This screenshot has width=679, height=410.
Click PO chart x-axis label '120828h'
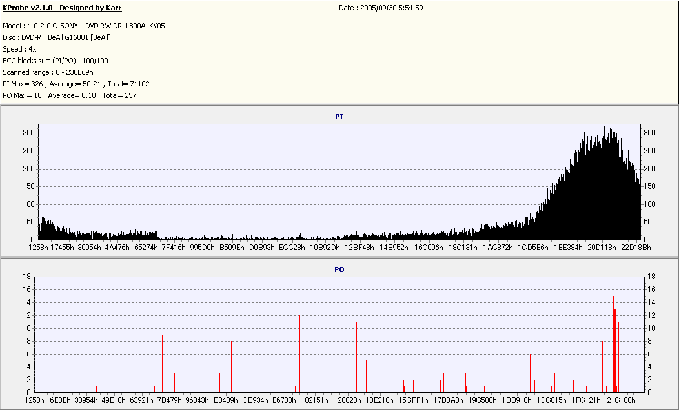click(x=347, y=400)
